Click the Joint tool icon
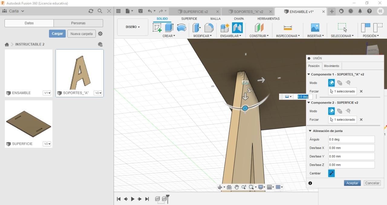This screenshot has height=205, width=387. click(237, 28)
